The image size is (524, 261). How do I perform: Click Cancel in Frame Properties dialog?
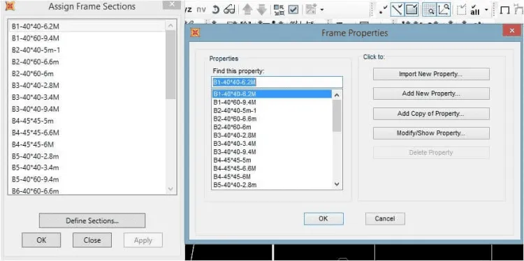pos(385,218)
